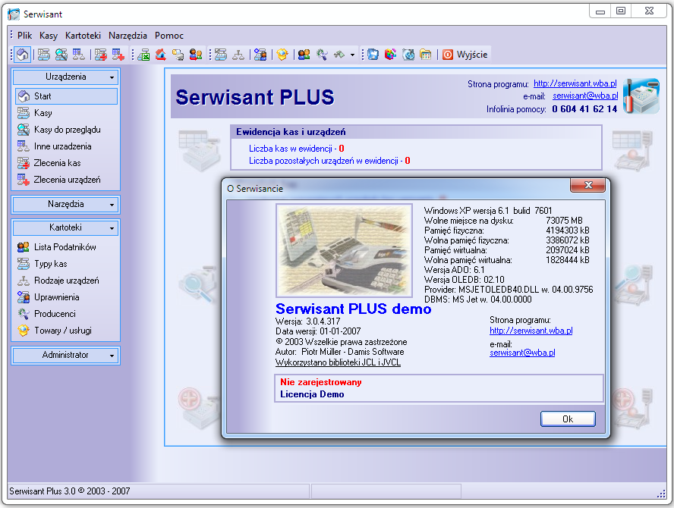The height and width of the screenshot is (508, 674).
Task: Click faded cash register icon beside Ewidencja kas
Action: pyautogui.click(x=200, y=149)
